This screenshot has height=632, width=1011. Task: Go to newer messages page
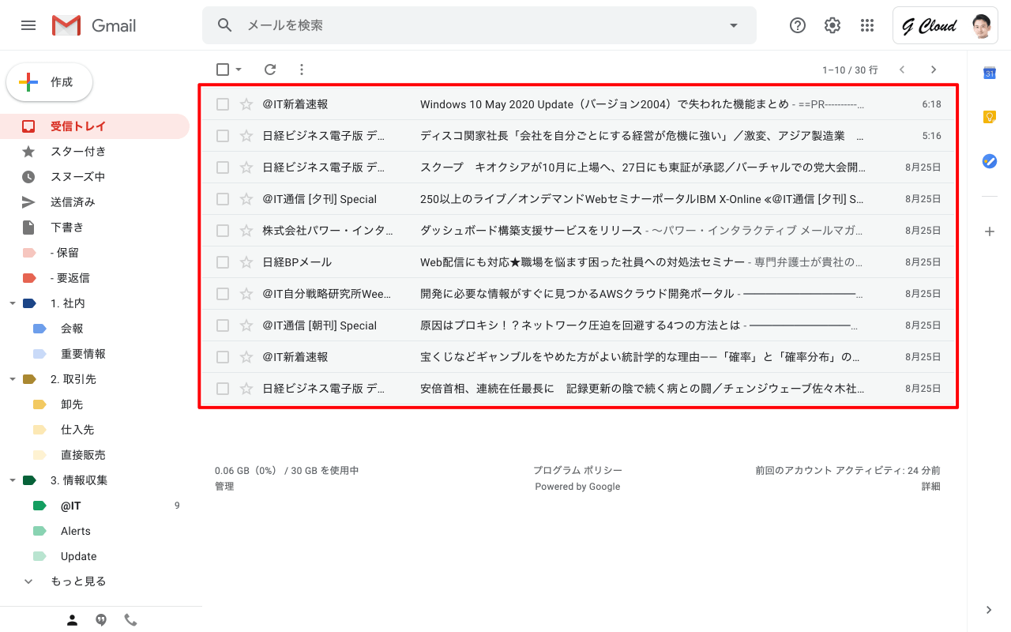(x=902, y=70)
